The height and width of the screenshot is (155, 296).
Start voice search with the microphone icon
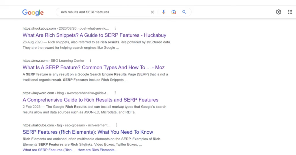tap(164, 12)
